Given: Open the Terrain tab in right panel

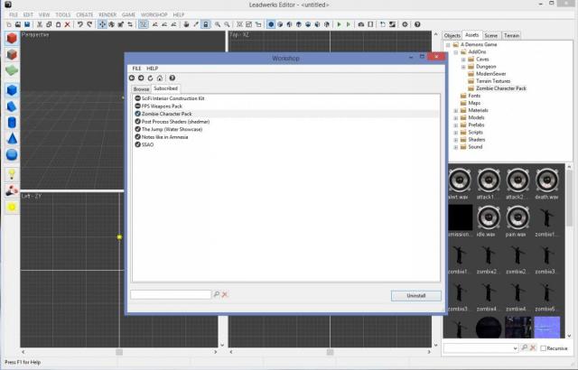Looking at the screenshot, I should click(512, 35).
